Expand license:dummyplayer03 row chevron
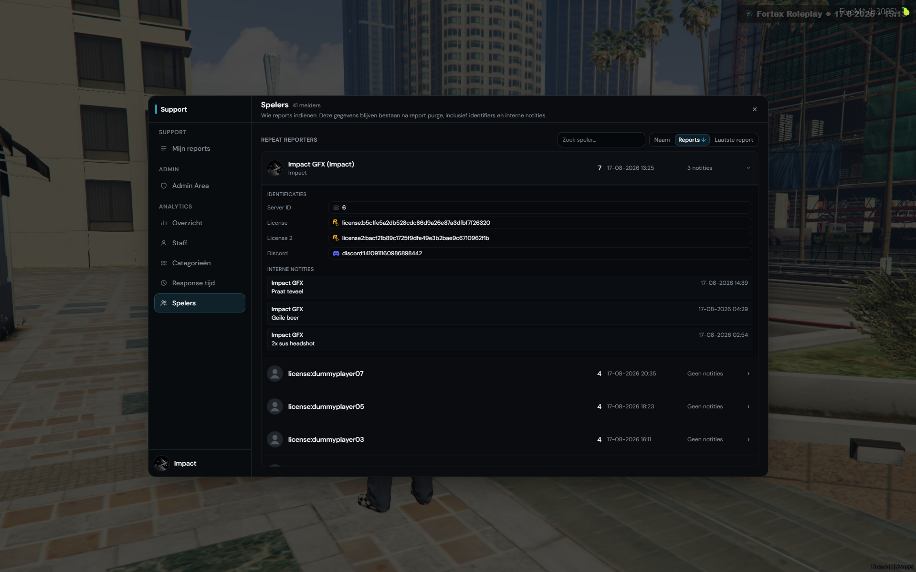Viewport: 916px width, 572px height. (748, 439)
